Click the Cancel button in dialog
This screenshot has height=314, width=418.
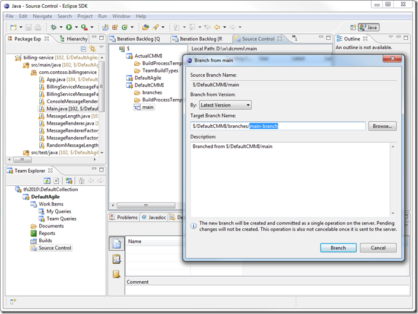[x=378, y=248]
